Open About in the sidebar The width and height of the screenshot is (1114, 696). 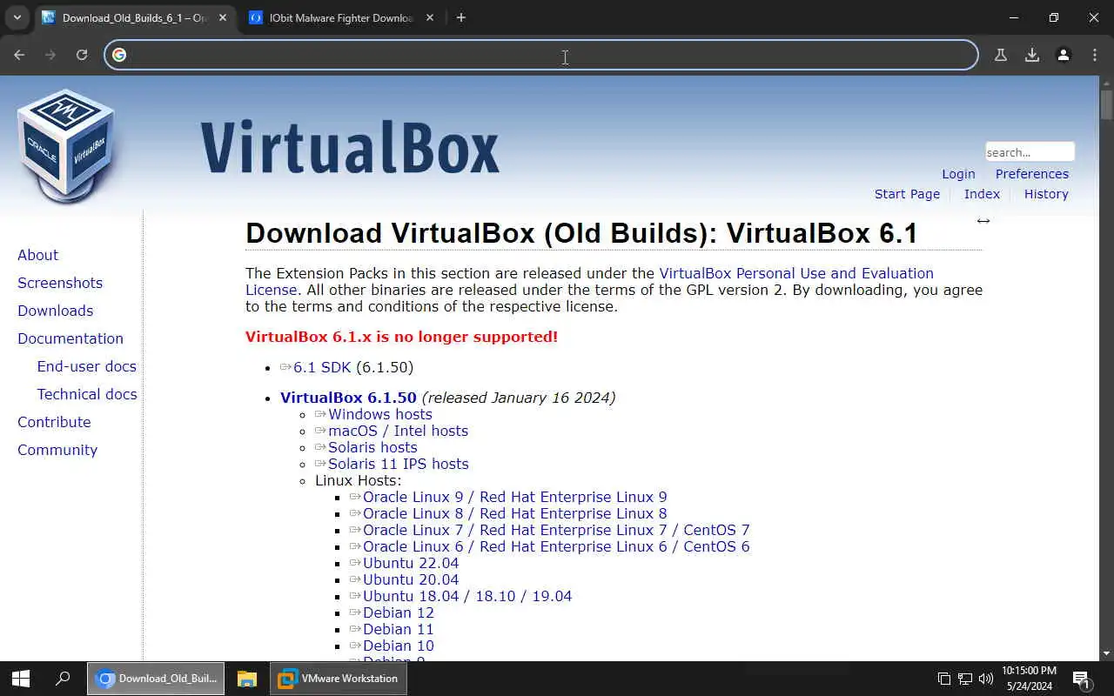pos(38,255)
